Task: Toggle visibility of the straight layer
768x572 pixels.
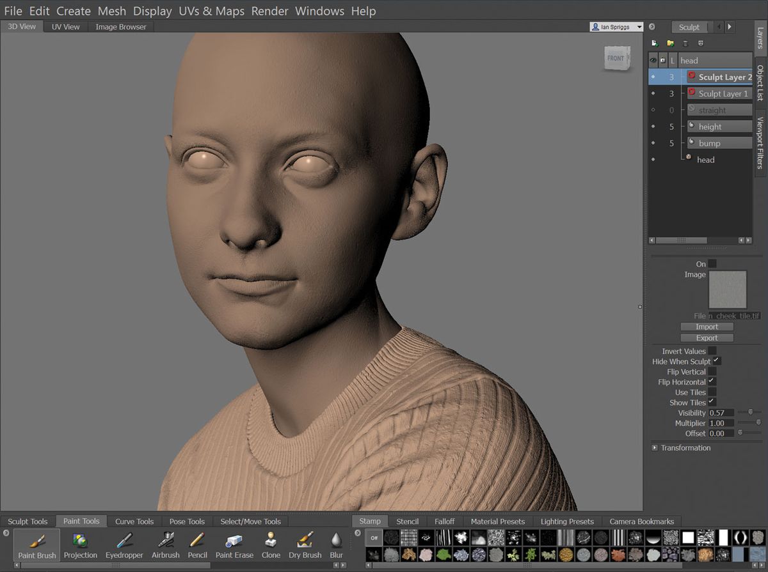Action: [x=653, y=109]
